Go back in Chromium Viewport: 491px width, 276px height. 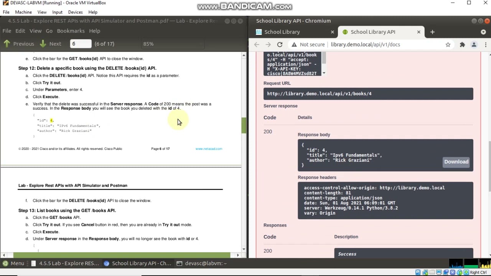(257, 44)
